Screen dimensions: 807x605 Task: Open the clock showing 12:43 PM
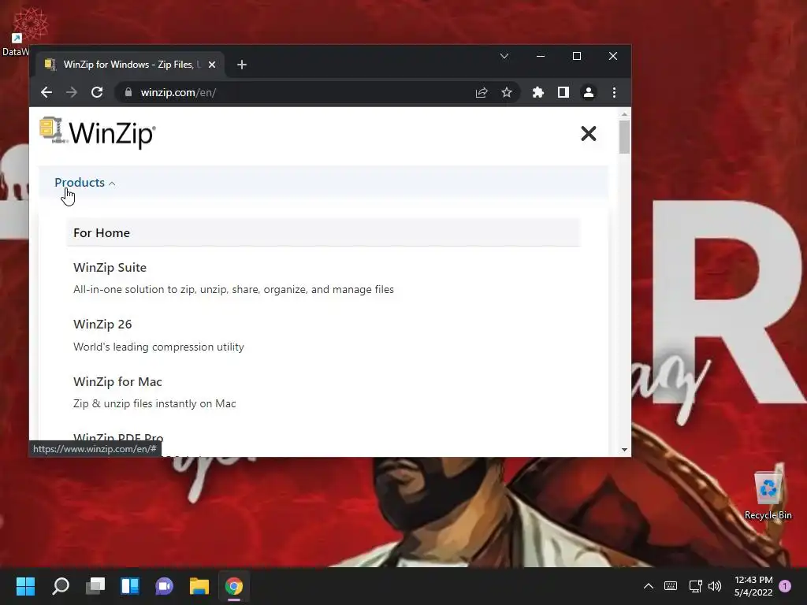753,586
